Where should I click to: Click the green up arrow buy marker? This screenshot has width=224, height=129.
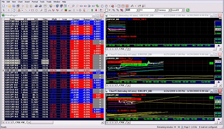92,10
